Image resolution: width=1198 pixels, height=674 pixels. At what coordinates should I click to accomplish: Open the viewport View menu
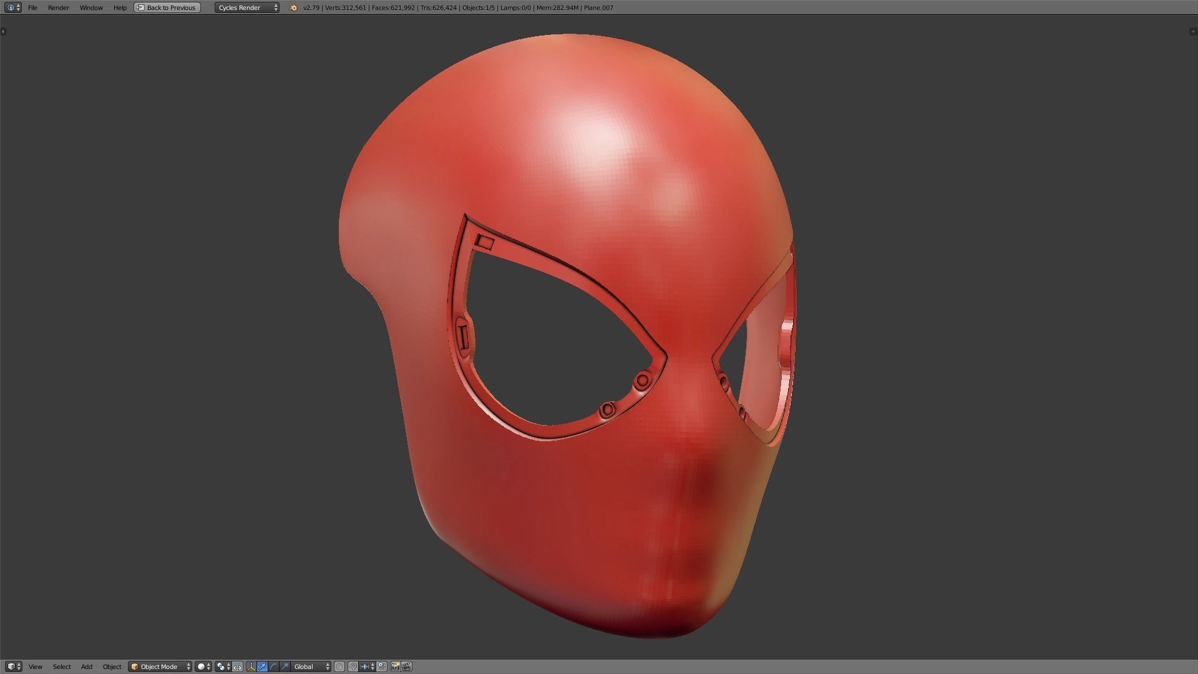click(x=36, y=667)
